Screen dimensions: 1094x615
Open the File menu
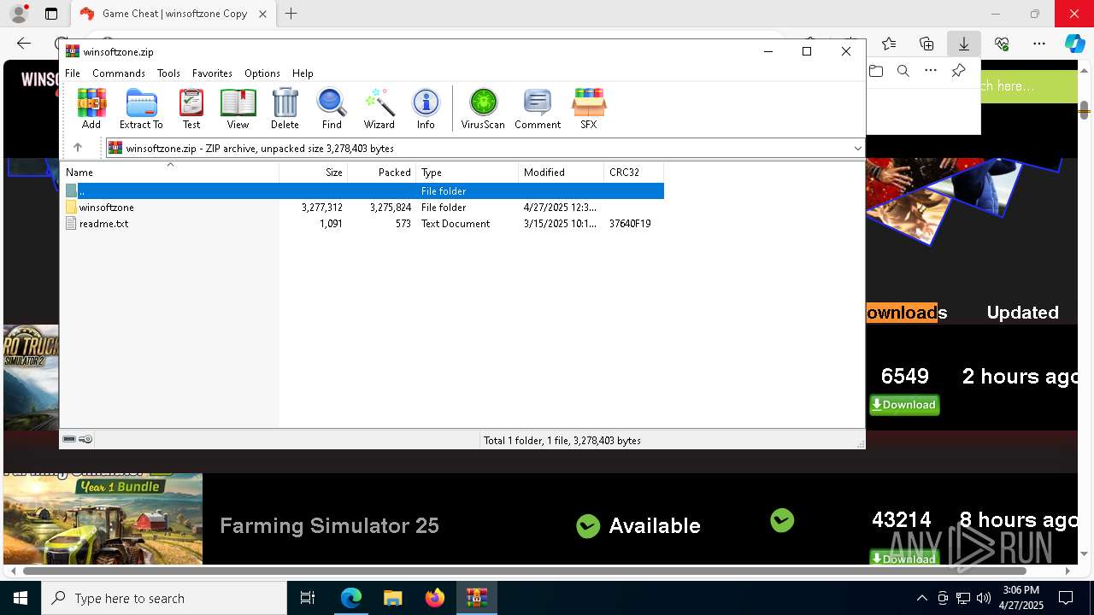coord(73,73)
